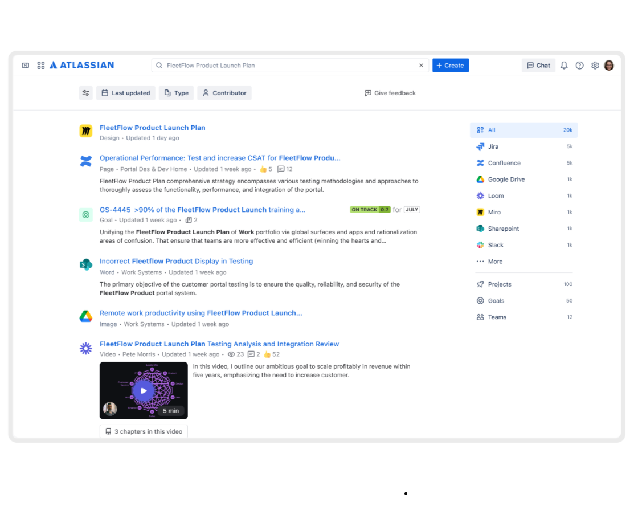The height and width of the screenshot is (510, 634).
Task: Click Confluence icon beside Operational Performance result
Action: (x=85, y=161)
